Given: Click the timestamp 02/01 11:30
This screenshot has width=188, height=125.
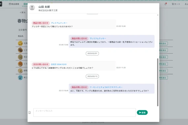Looking at the screenshot, I should click(x=121, y=67).
